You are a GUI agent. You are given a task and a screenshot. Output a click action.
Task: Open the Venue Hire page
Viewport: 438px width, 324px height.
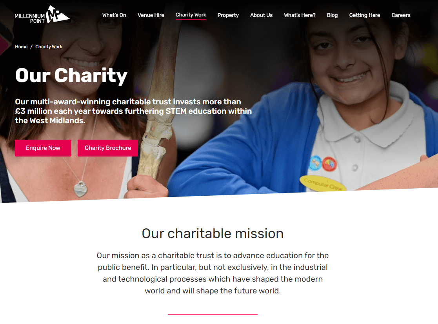151,15
